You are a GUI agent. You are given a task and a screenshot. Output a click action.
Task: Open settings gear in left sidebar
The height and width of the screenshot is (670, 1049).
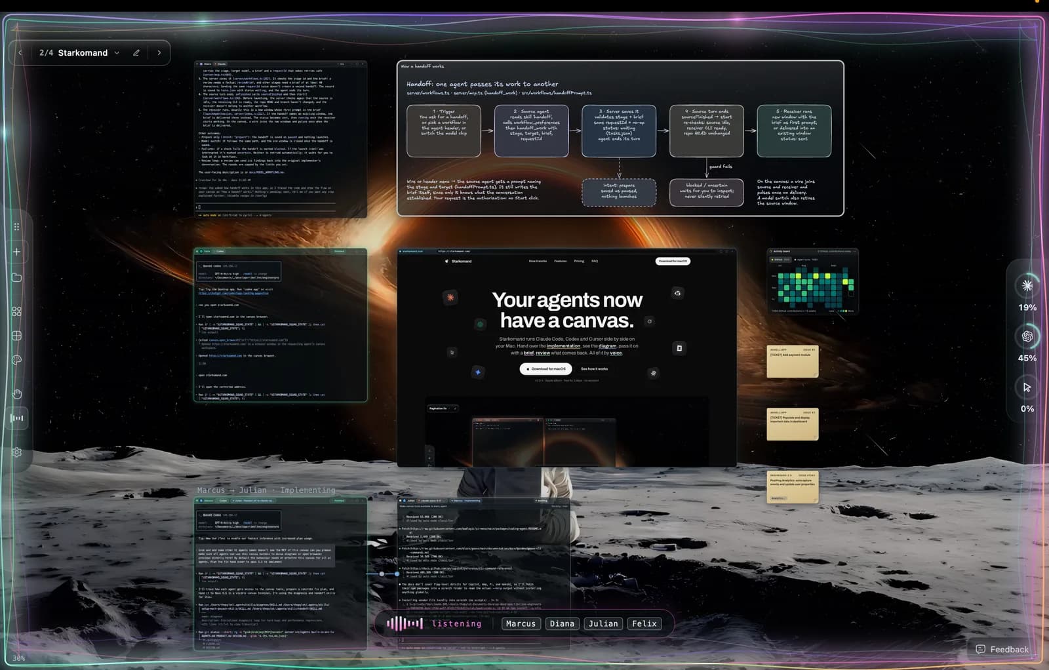pos(17,452)
